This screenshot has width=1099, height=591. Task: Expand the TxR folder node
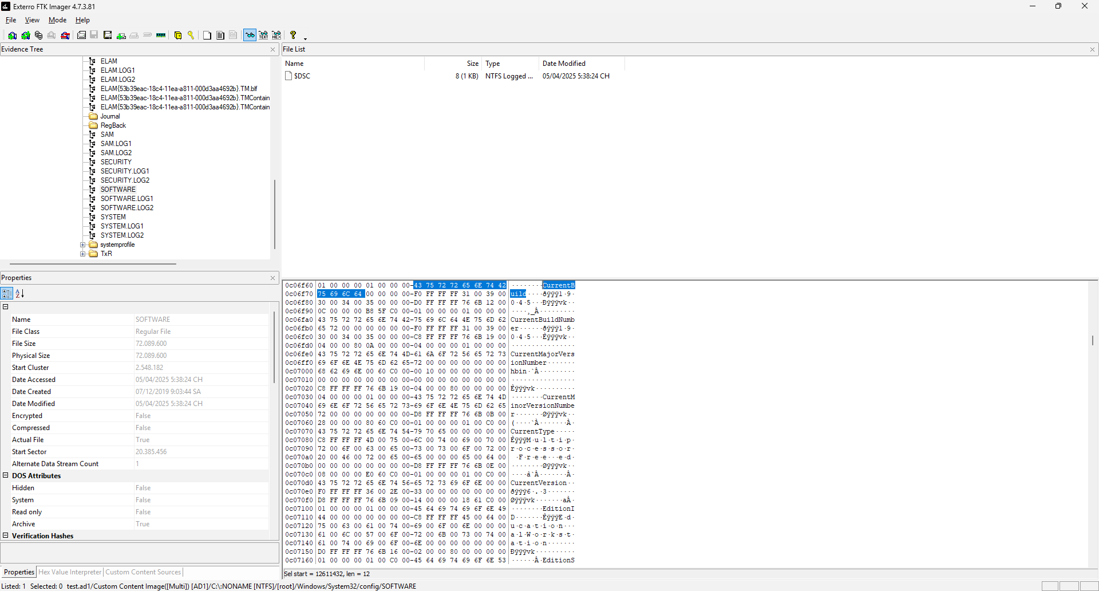point(83,254)
